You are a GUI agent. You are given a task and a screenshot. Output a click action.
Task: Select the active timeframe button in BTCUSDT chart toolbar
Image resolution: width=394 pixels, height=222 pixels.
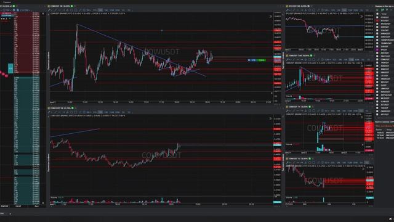[x=344, y=10]
